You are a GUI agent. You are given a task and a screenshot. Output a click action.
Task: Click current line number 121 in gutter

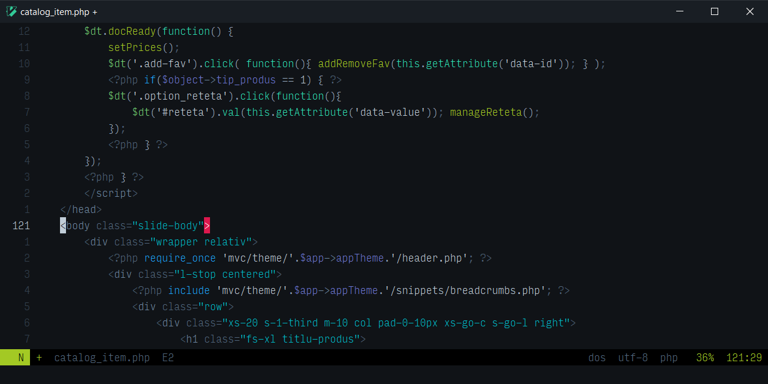pyautogui.click(x=21, y=226)
